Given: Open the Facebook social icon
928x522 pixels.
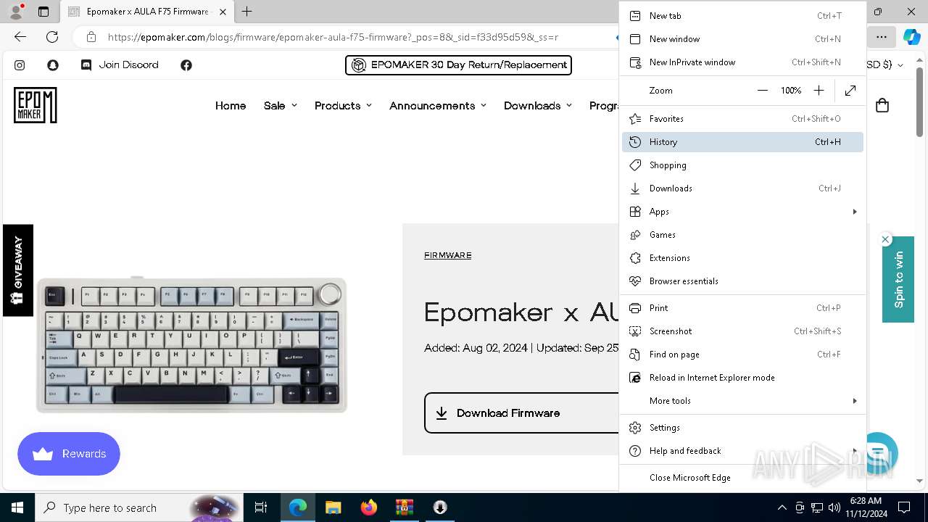Looking at the screenshot, I should (186, 65).
